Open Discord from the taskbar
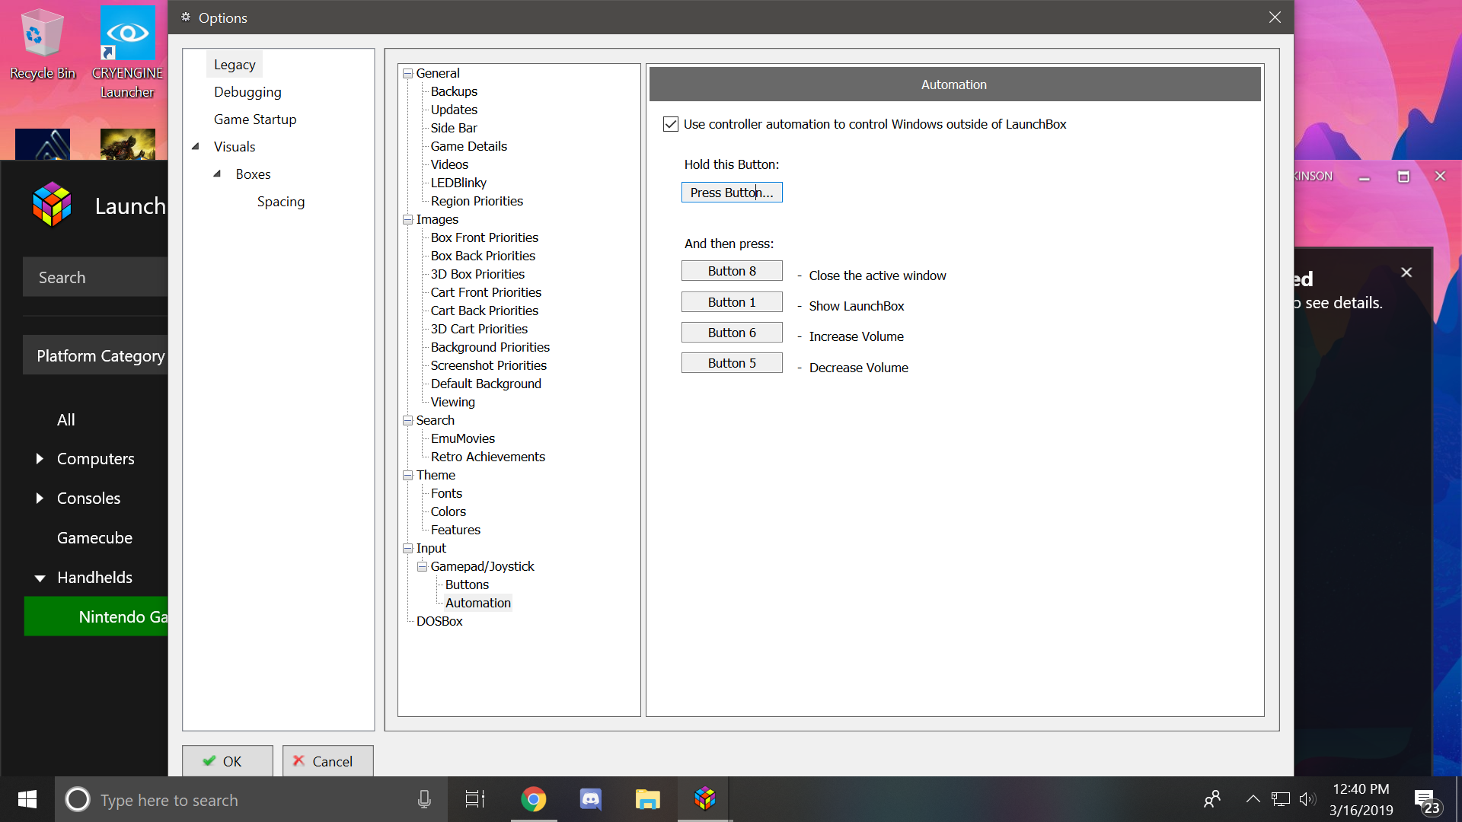The image size is (1462, 822). (x=591, y=800)
